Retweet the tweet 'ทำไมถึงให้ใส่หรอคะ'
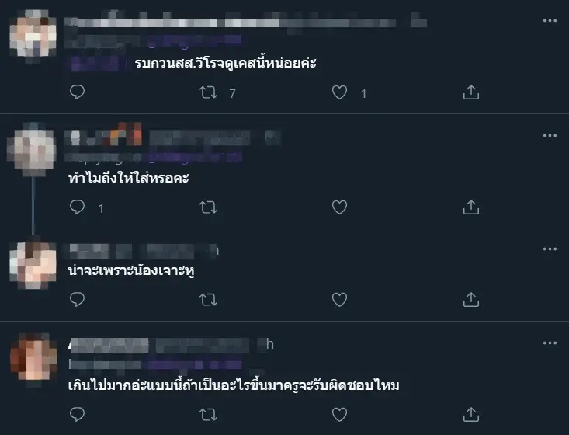The width and height of the screenshot is (569, 435). point(209,207)
